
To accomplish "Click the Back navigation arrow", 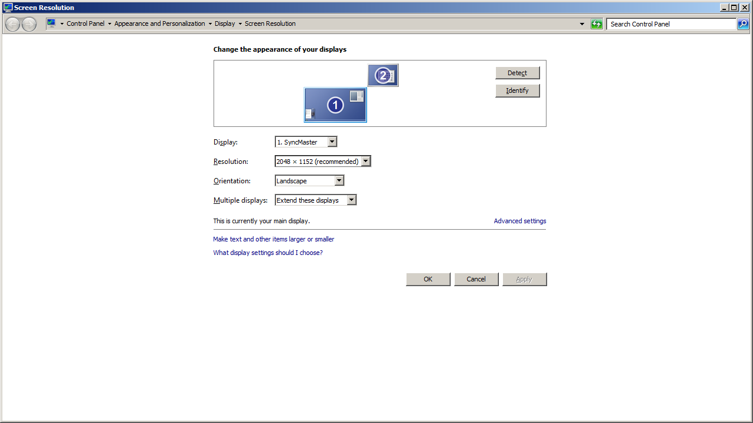I will coord(13,24).
